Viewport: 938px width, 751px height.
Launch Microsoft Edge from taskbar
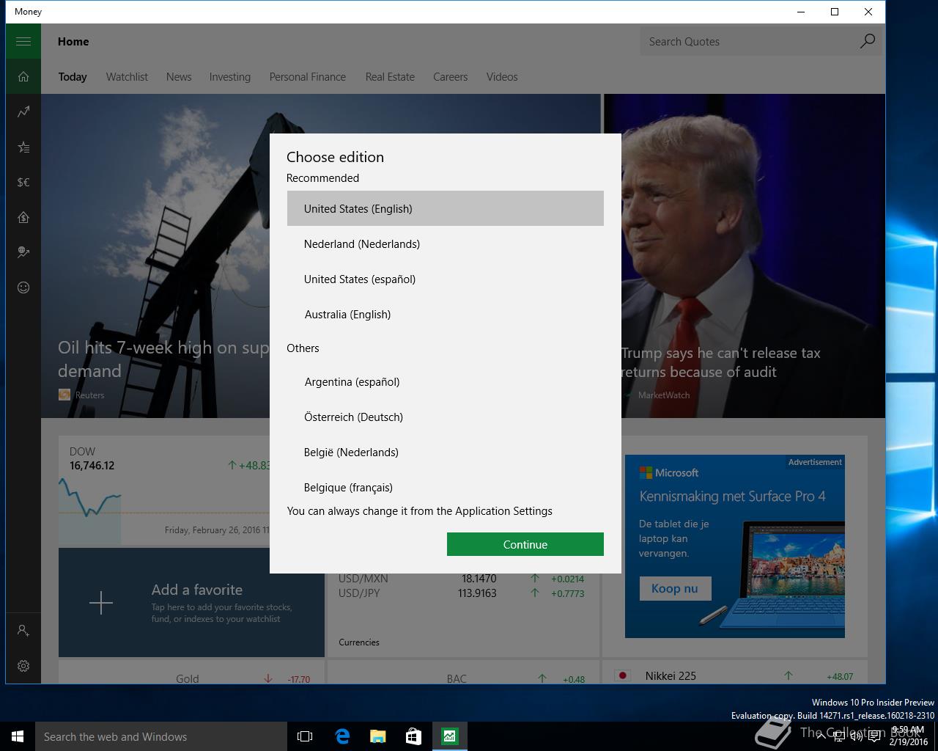341,736
